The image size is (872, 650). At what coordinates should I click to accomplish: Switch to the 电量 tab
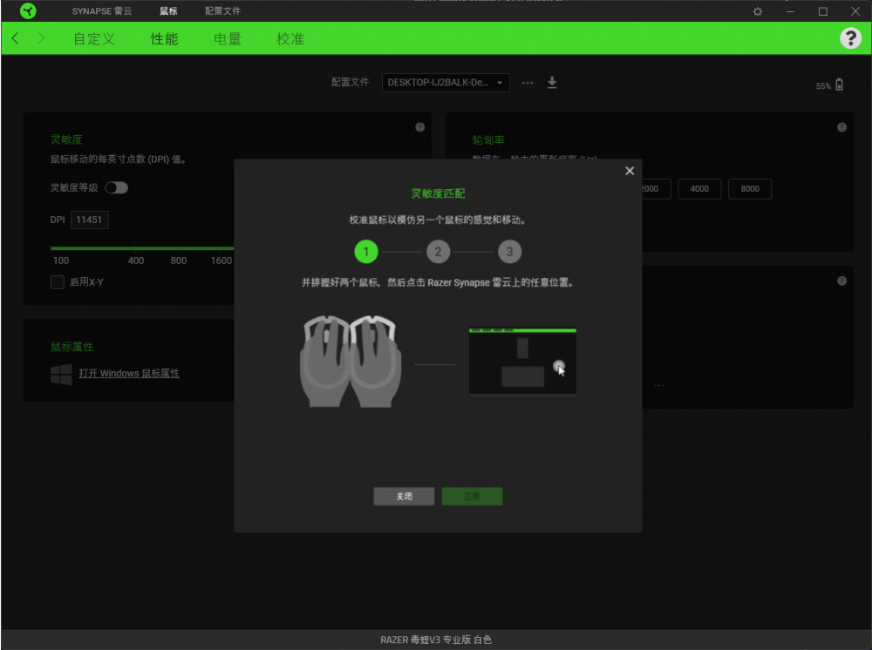pyautogui.click(x=227, y=39)
